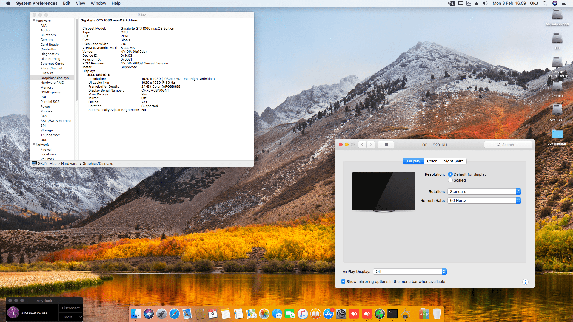Screen dimensions: 573x322
Task: Select Default for display resolution
Action: click(450, 174)
